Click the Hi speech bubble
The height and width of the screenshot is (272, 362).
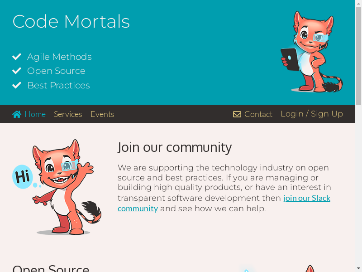point(22,176)
